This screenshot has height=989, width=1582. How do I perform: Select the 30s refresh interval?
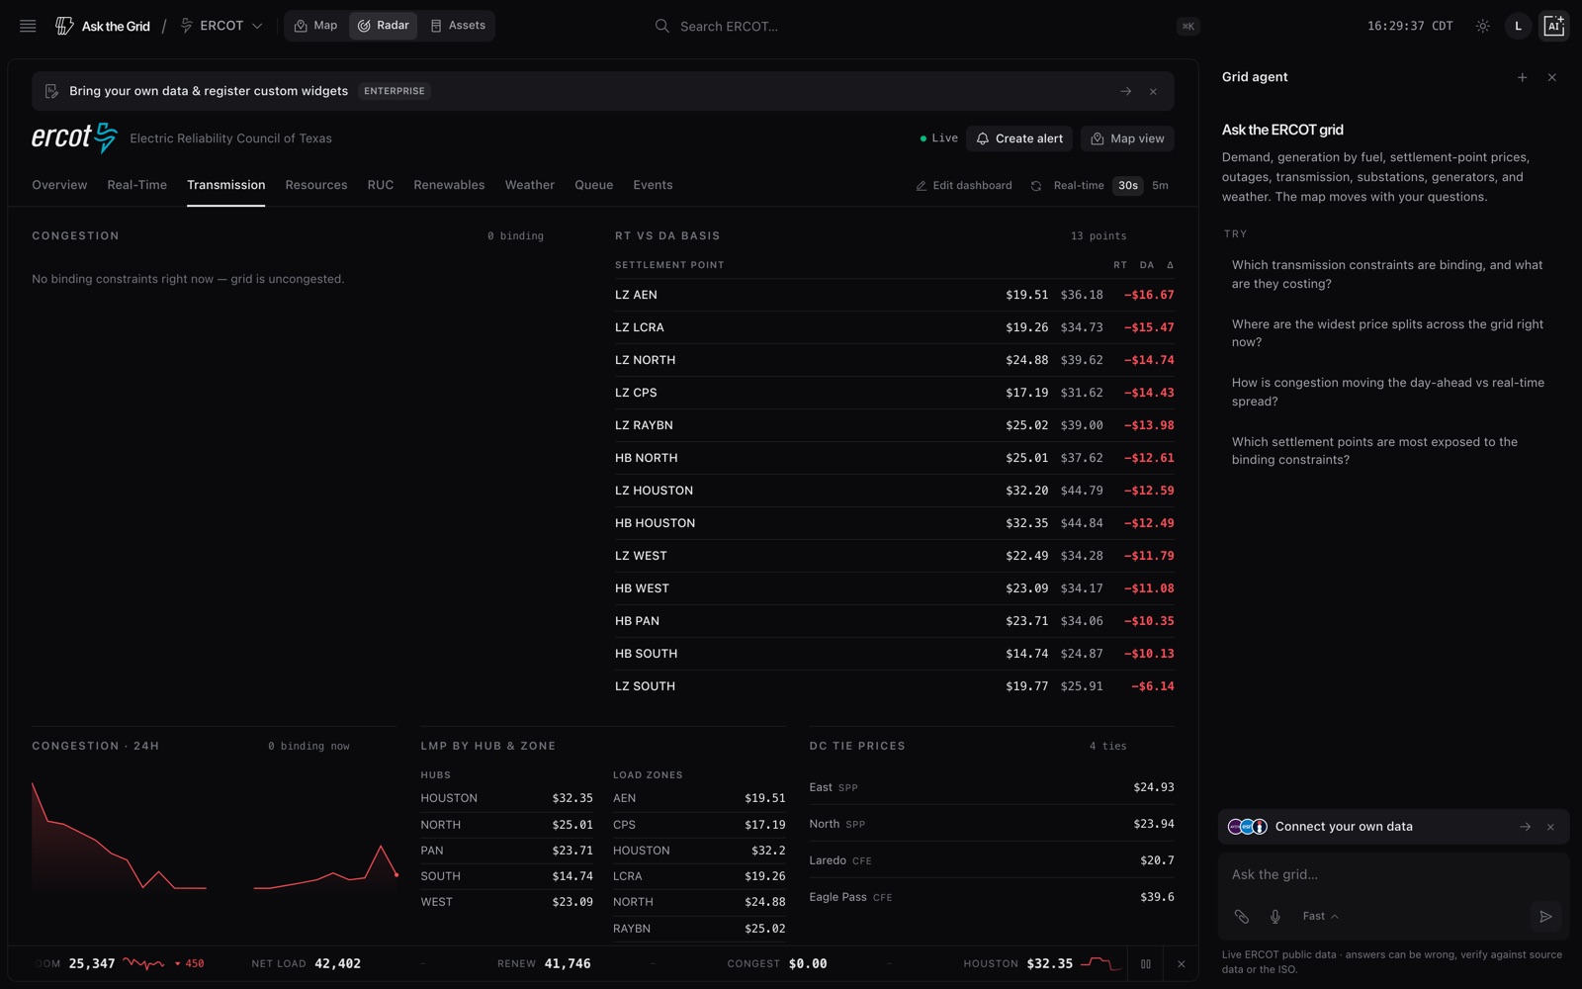pyautogui.click(x=1128, y=186)
